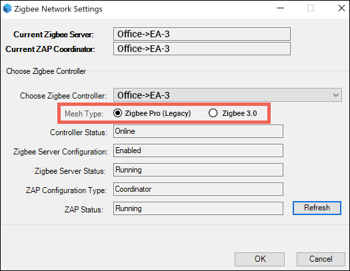Viewport: 350px width, 271px height.
Task: Click the Zigbee Network Settings app icon
Action: [7, 9]
